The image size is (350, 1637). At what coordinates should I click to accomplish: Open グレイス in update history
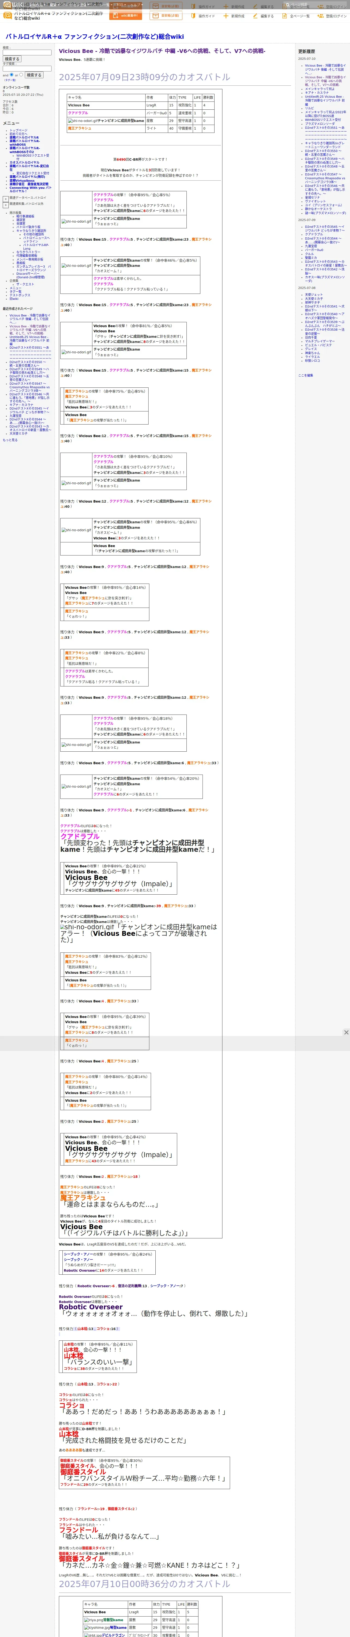(x=311, y=349)
